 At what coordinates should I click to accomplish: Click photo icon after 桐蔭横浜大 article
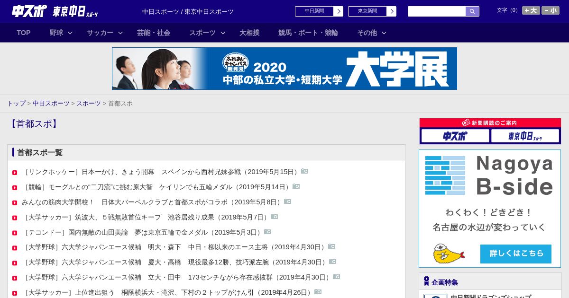coord(318,292)
